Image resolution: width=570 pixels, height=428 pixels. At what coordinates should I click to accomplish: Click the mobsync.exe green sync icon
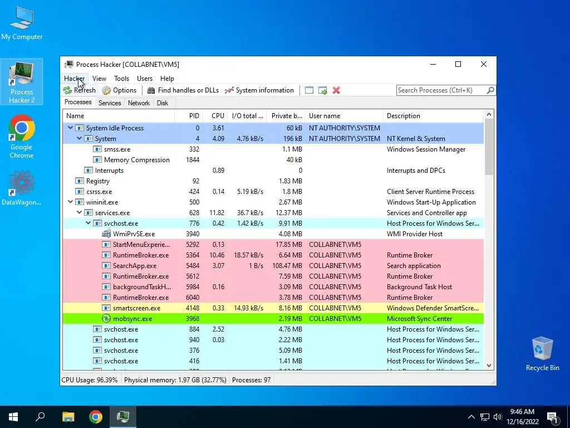coord(106,318)
